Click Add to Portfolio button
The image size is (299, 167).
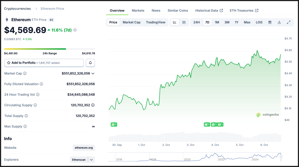click(44, 63)
